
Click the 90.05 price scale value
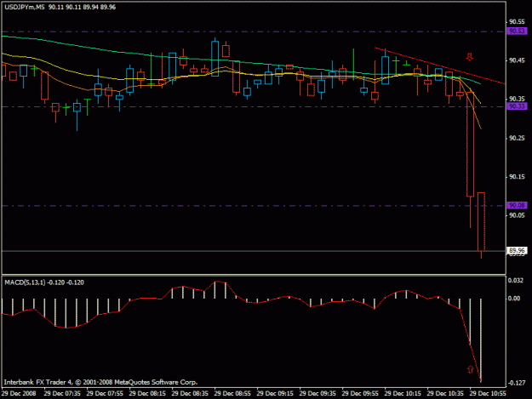517,215
